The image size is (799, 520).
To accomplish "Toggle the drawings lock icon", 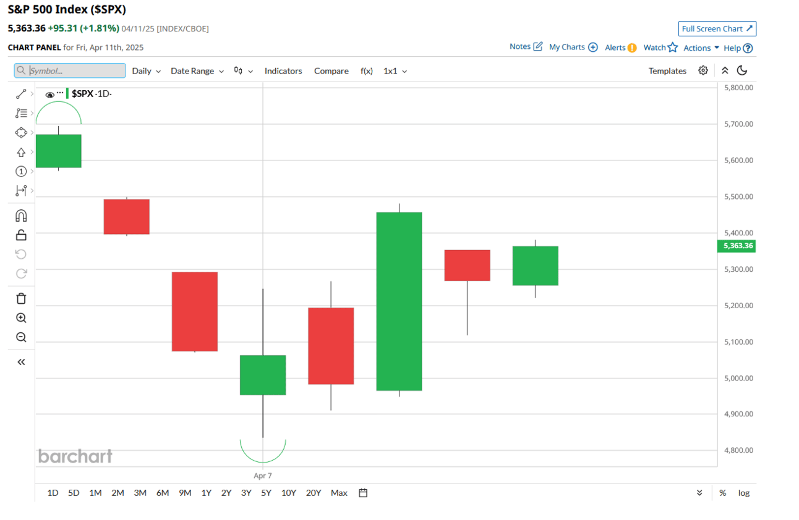I will 21,235.
